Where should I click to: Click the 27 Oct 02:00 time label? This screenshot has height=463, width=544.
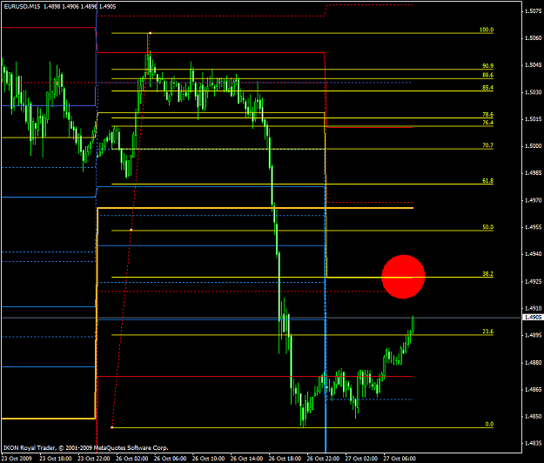coord(361,459)
